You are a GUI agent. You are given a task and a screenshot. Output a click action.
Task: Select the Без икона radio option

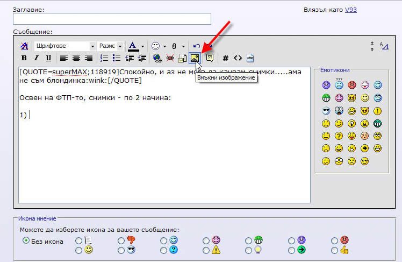[26, 240]
